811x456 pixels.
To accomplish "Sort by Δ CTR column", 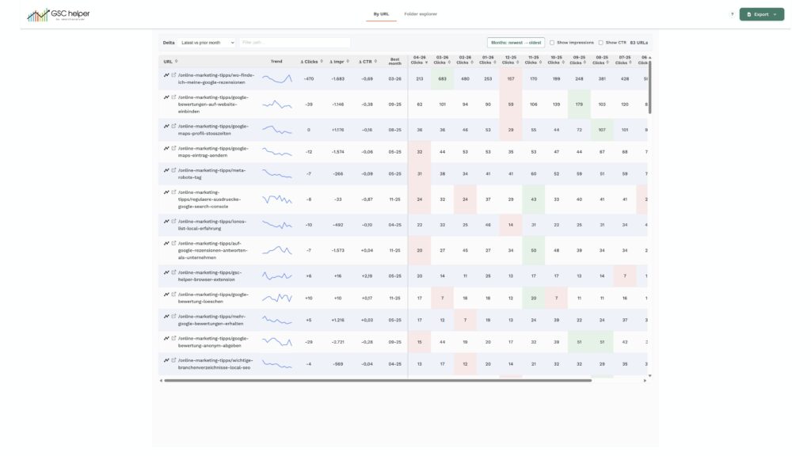I will [x=367, y=62].
